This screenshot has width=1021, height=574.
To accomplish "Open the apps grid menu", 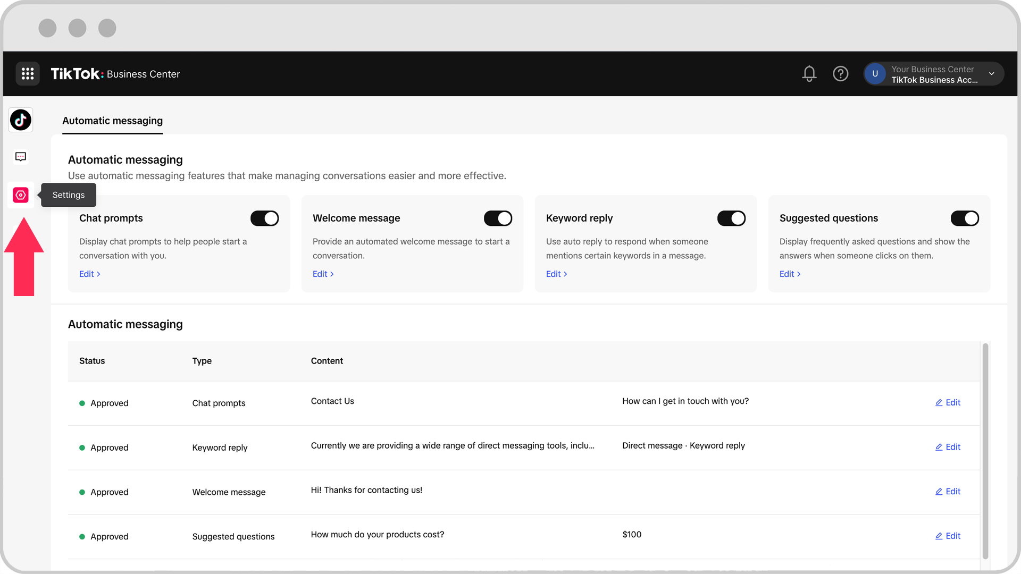I will 28,74.
